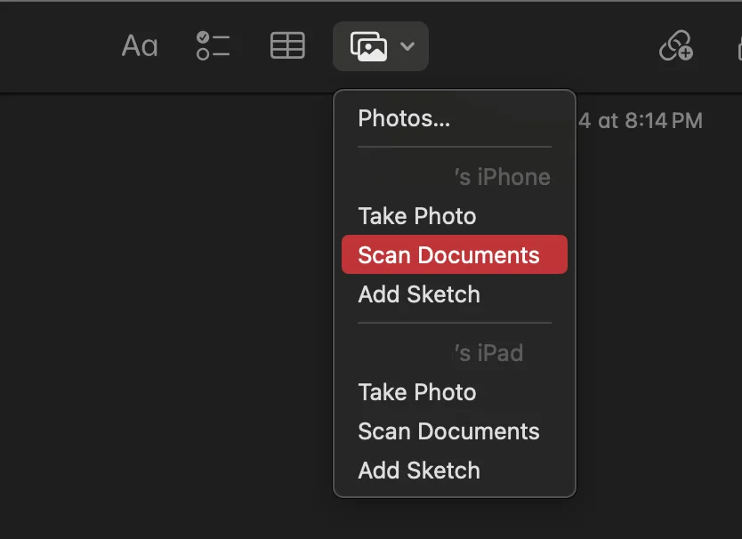Choose Scan Documents under the iPad section

coord(448,431)
